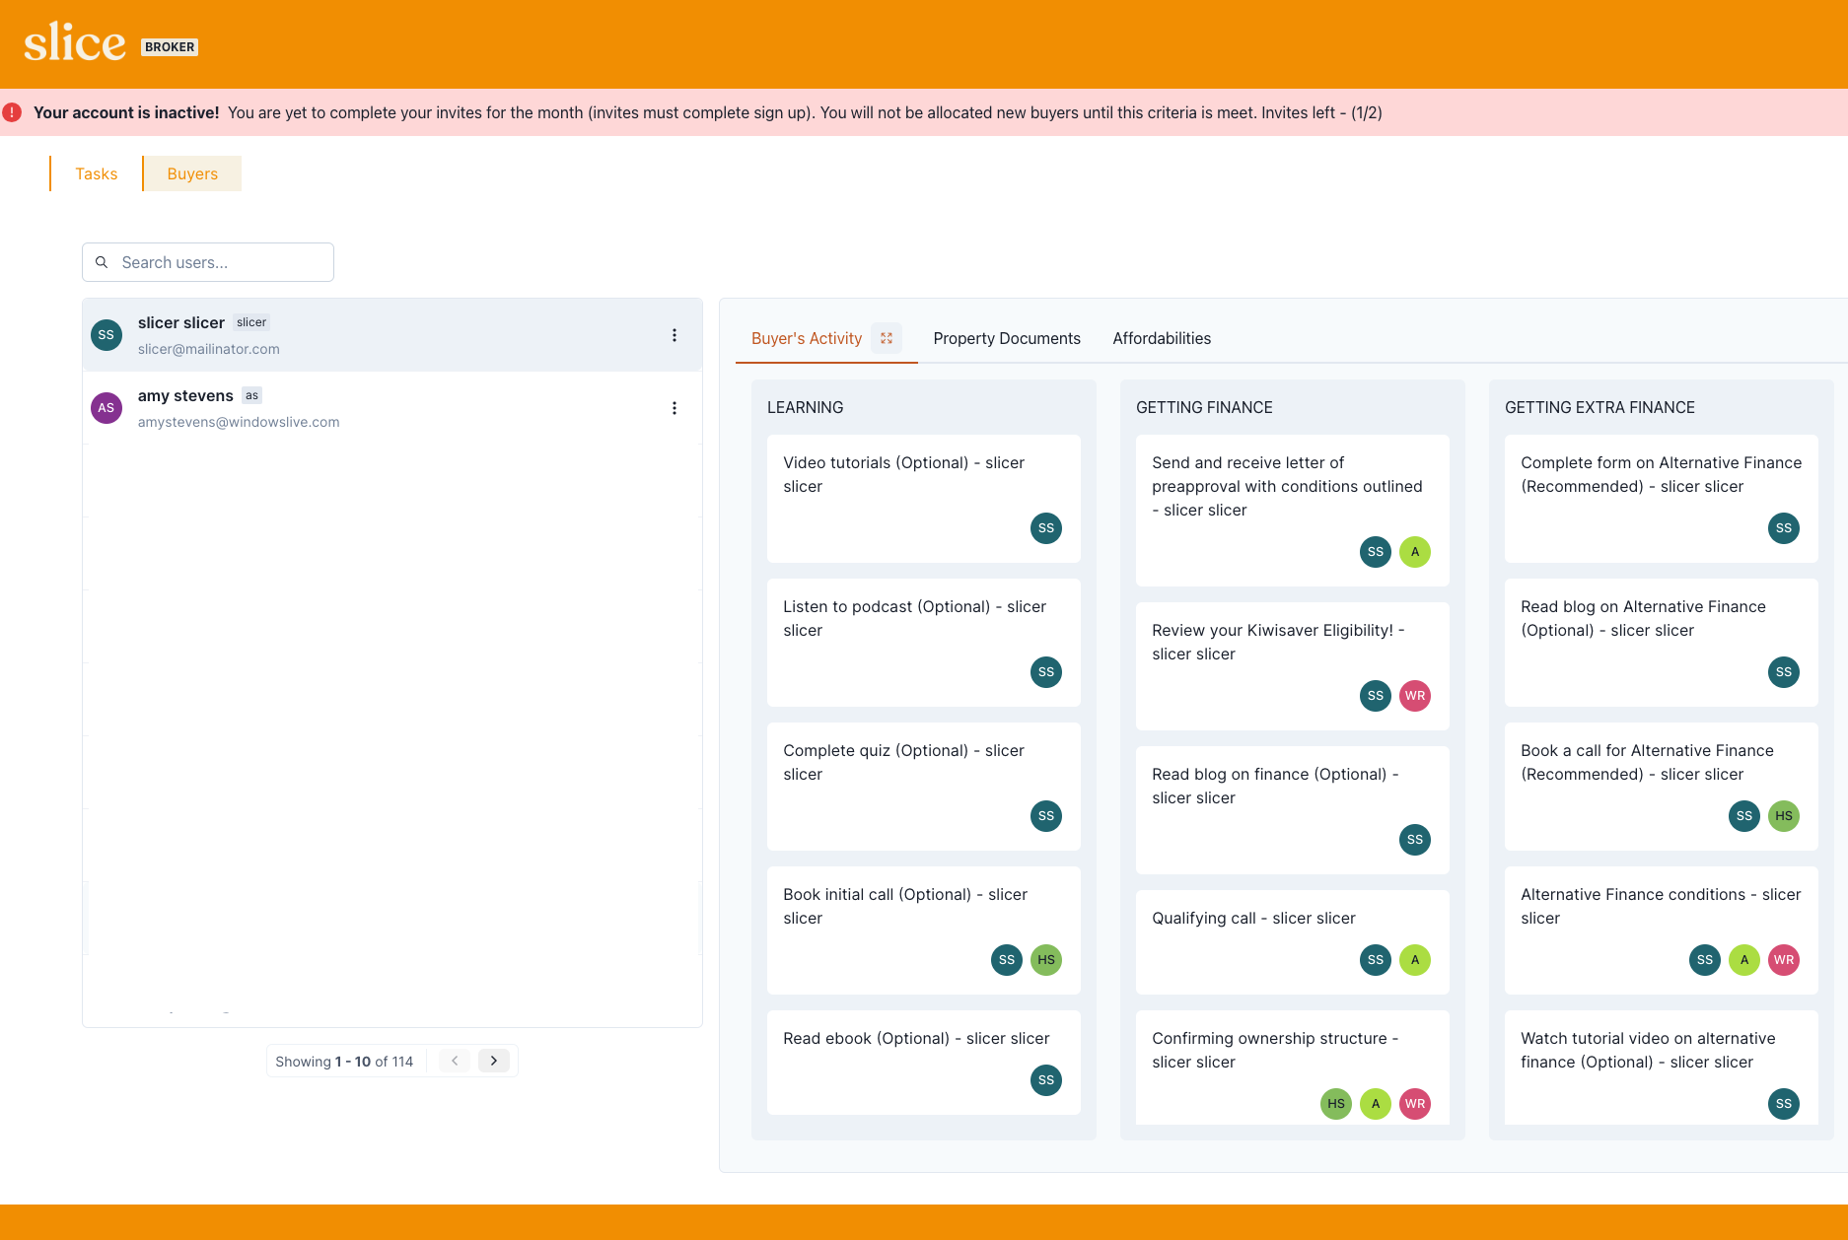This screenshot has height=1240, width=1848.
Task: Click the SS avatar on Video tutorials card
Action: coord(1046,528)
